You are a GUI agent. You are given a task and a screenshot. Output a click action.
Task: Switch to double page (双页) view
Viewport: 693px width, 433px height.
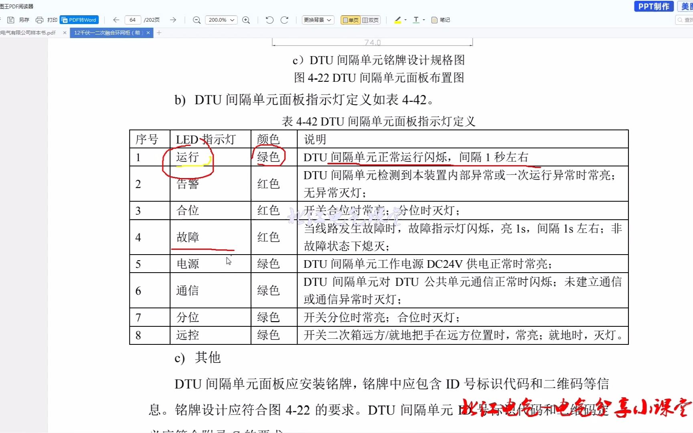(371, 20)
